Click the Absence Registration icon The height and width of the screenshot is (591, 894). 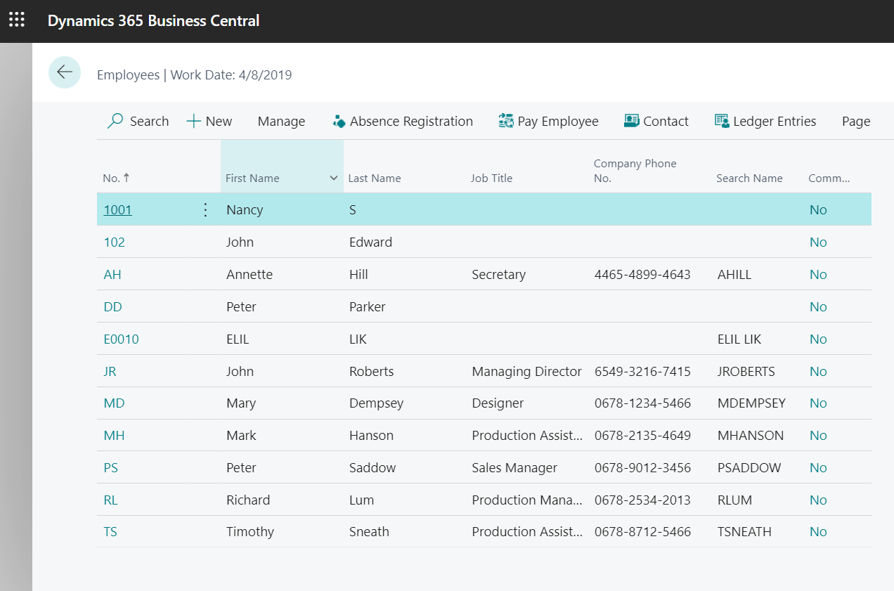339,122
